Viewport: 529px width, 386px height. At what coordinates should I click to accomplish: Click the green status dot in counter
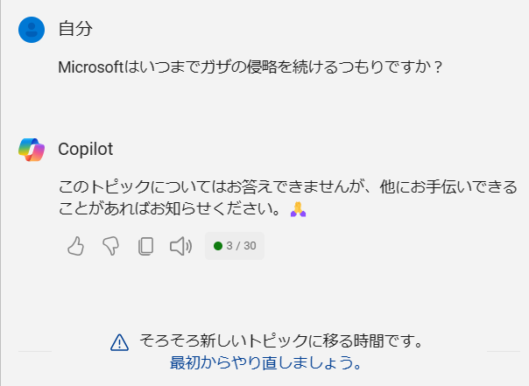tap(218, 246)
